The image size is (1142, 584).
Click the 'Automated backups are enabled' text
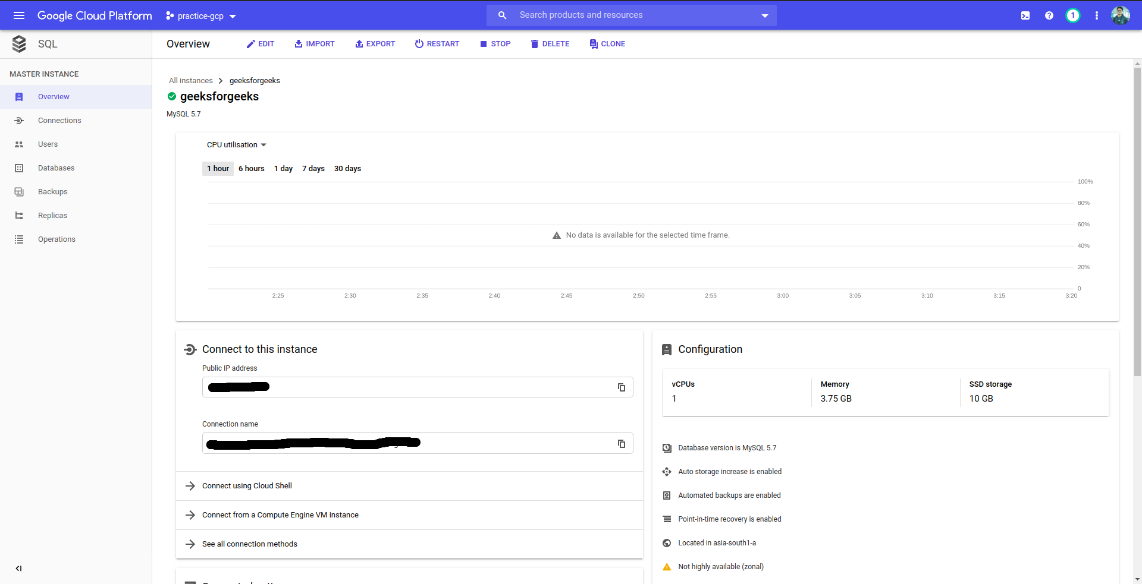pyautogui.click(x=729, y=495)
